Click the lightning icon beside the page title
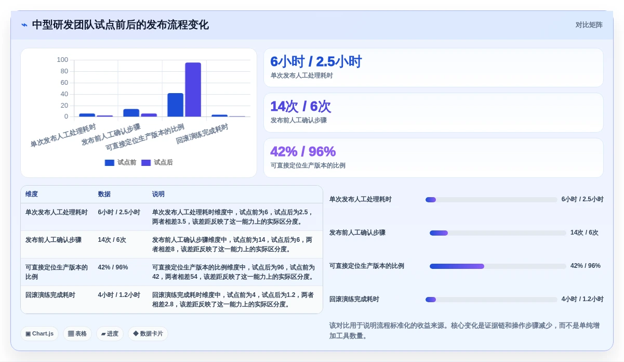Screen dimensions: 624x362 pos(24,25)
